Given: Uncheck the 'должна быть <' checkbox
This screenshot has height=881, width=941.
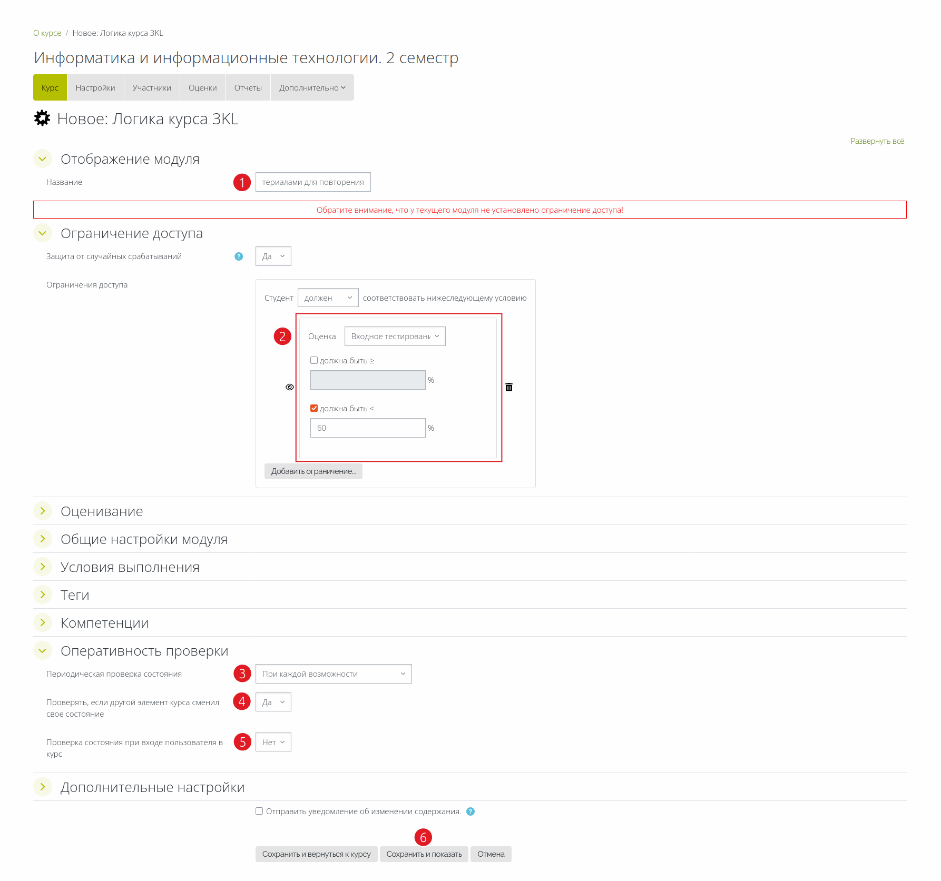Looking at the screenshot, I should pos(314,409).
